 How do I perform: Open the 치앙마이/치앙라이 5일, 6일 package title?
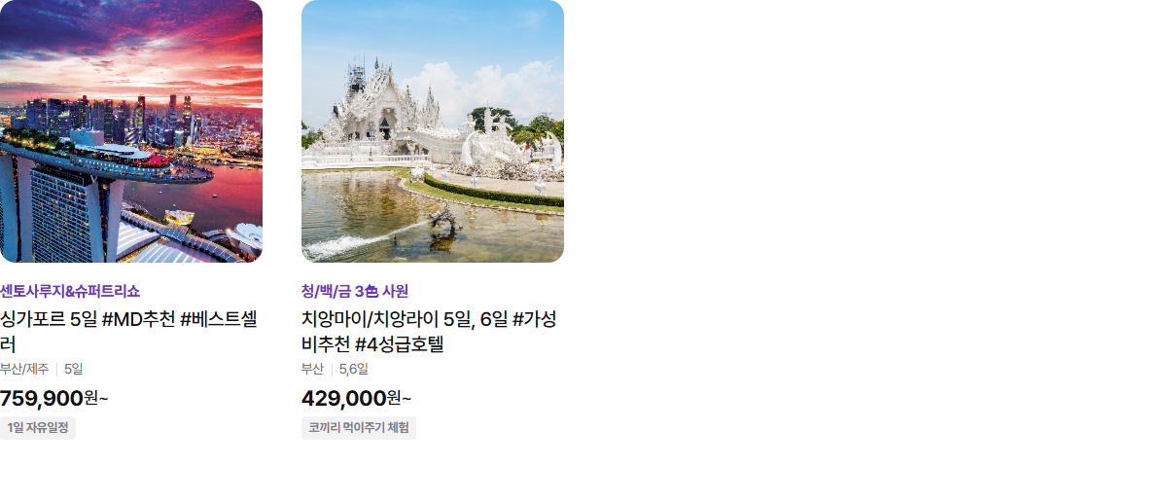429,332
